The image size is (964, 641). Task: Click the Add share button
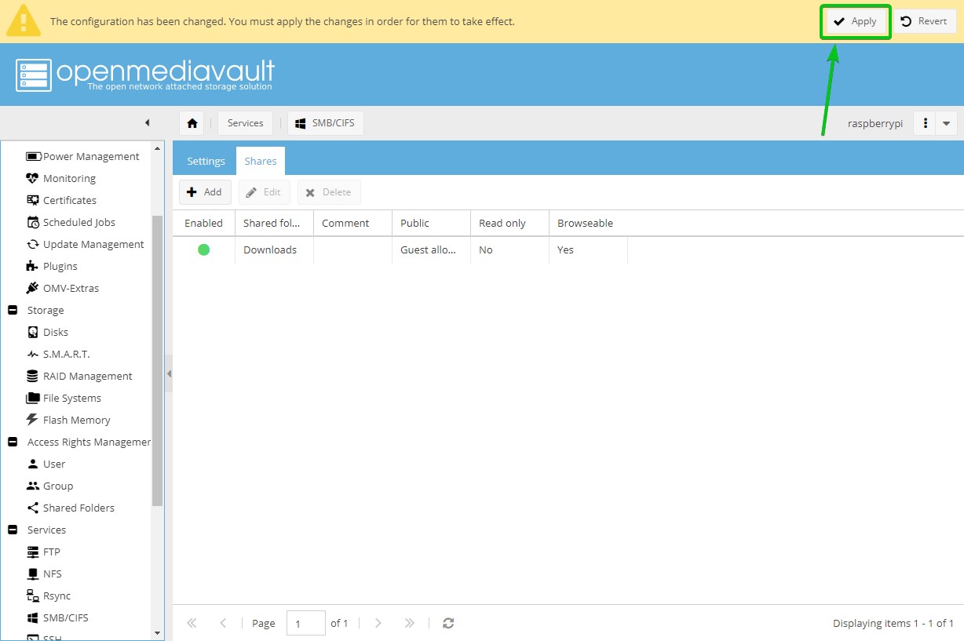[x=205, y=192]
